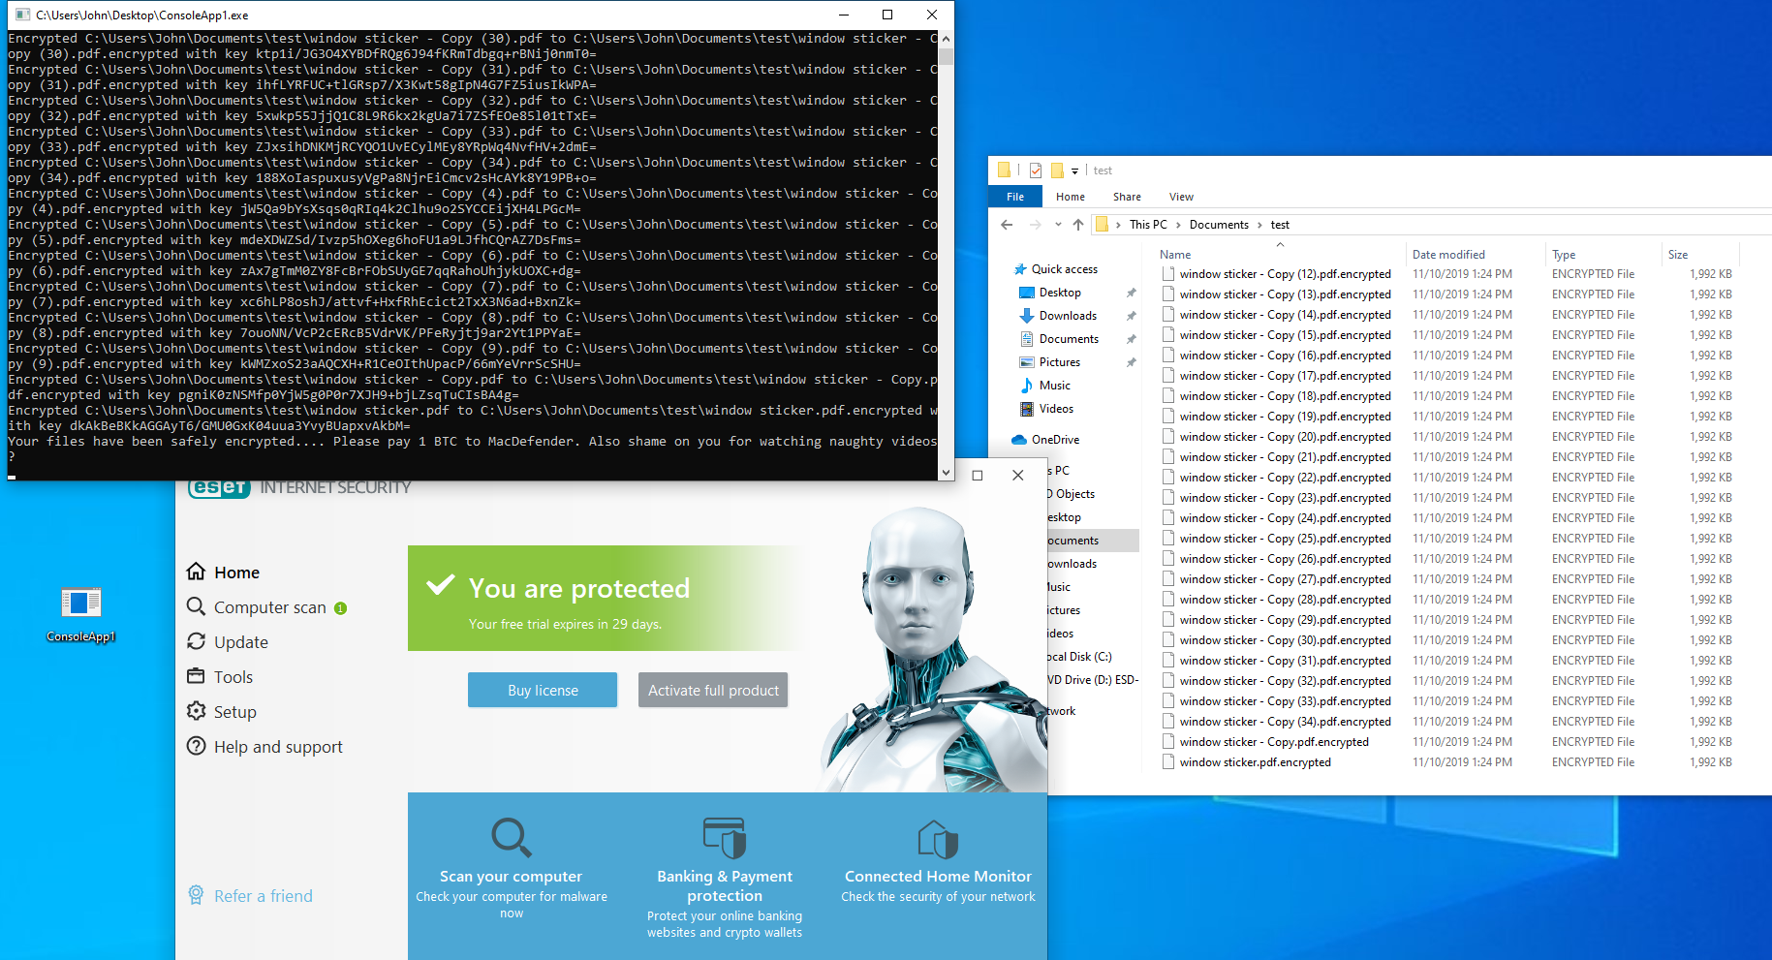Switch to the Home ribbon tab in Explorer
The height and width of the screenshot is (960, 1772).
click(1071, 197)
